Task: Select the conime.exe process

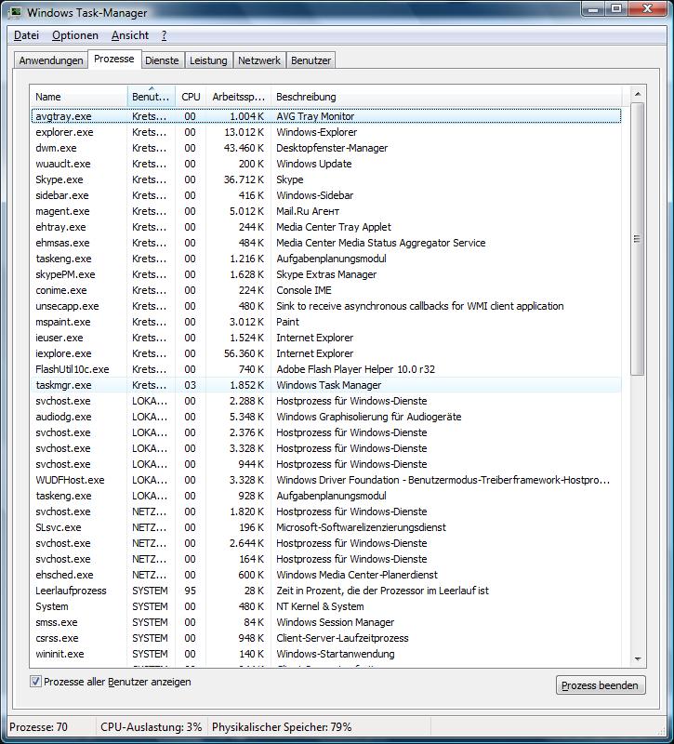Action: tap(326, 290)
